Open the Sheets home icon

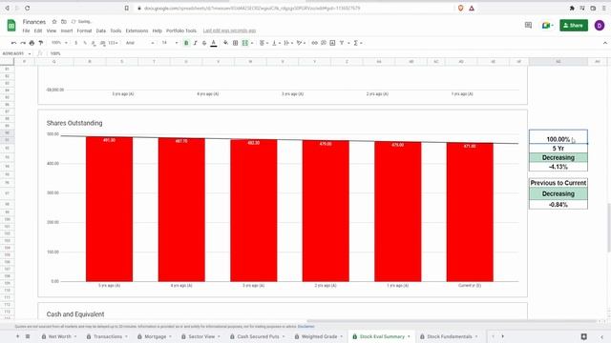pos(11,26)
